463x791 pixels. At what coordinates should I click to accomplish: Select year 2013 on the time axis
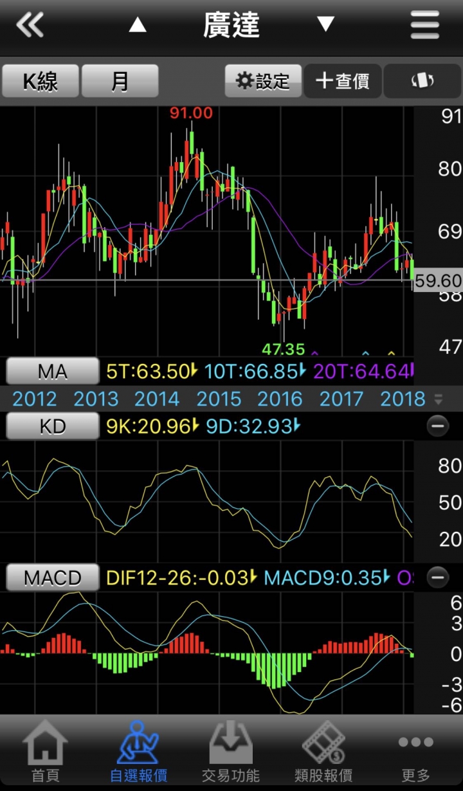(96, 399)
